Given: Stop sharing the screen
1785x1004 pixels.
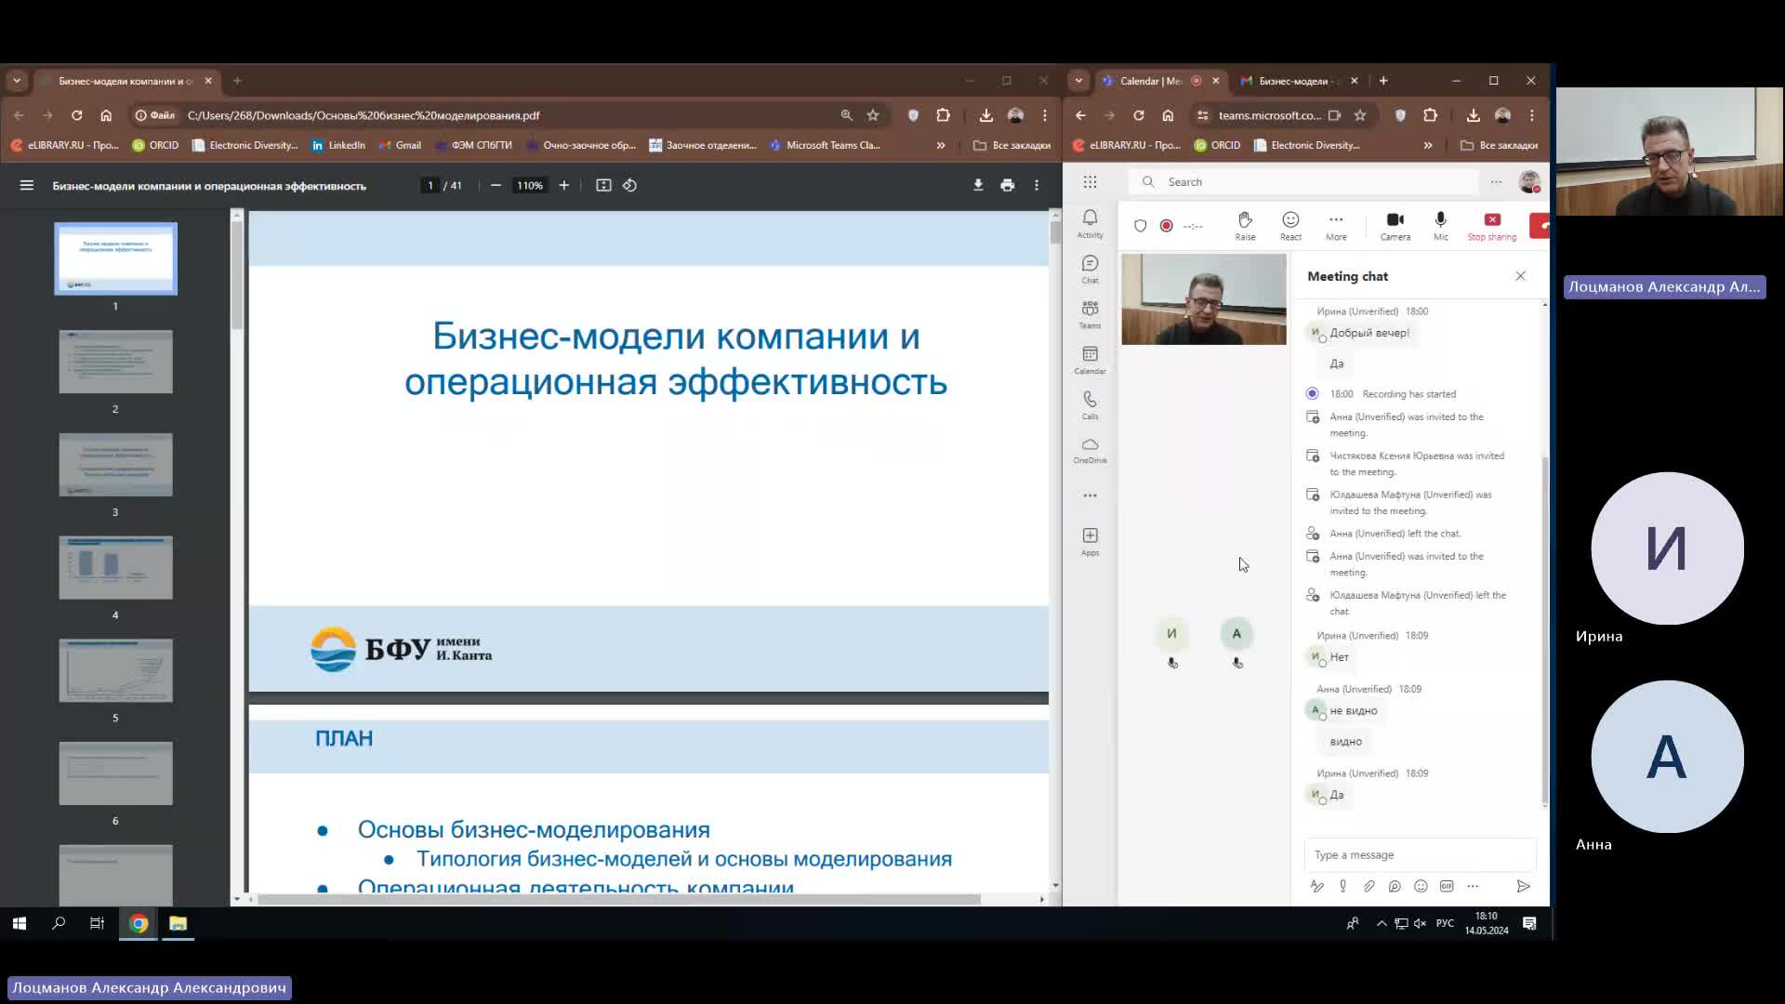Looking at the screenshot, I should tap(1491, 225).
